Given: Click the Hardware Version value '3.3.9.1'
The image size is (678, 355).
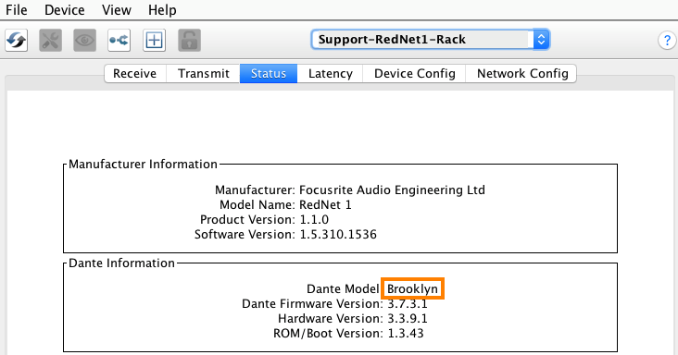Looking at the screenshot, I should [408, 318].
